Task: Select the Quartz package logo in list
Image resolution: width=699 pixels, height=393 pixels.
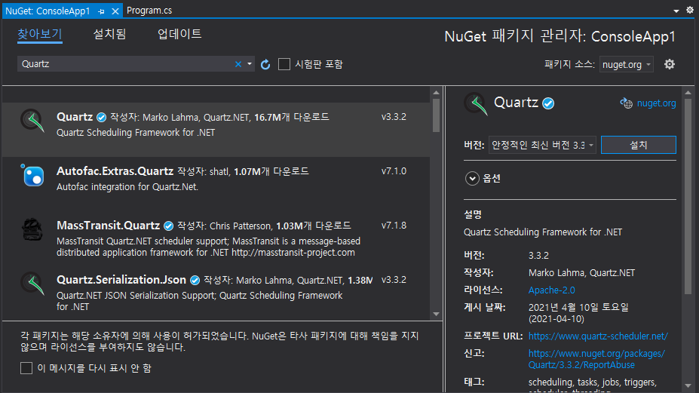Action: [x=32, y=121]
